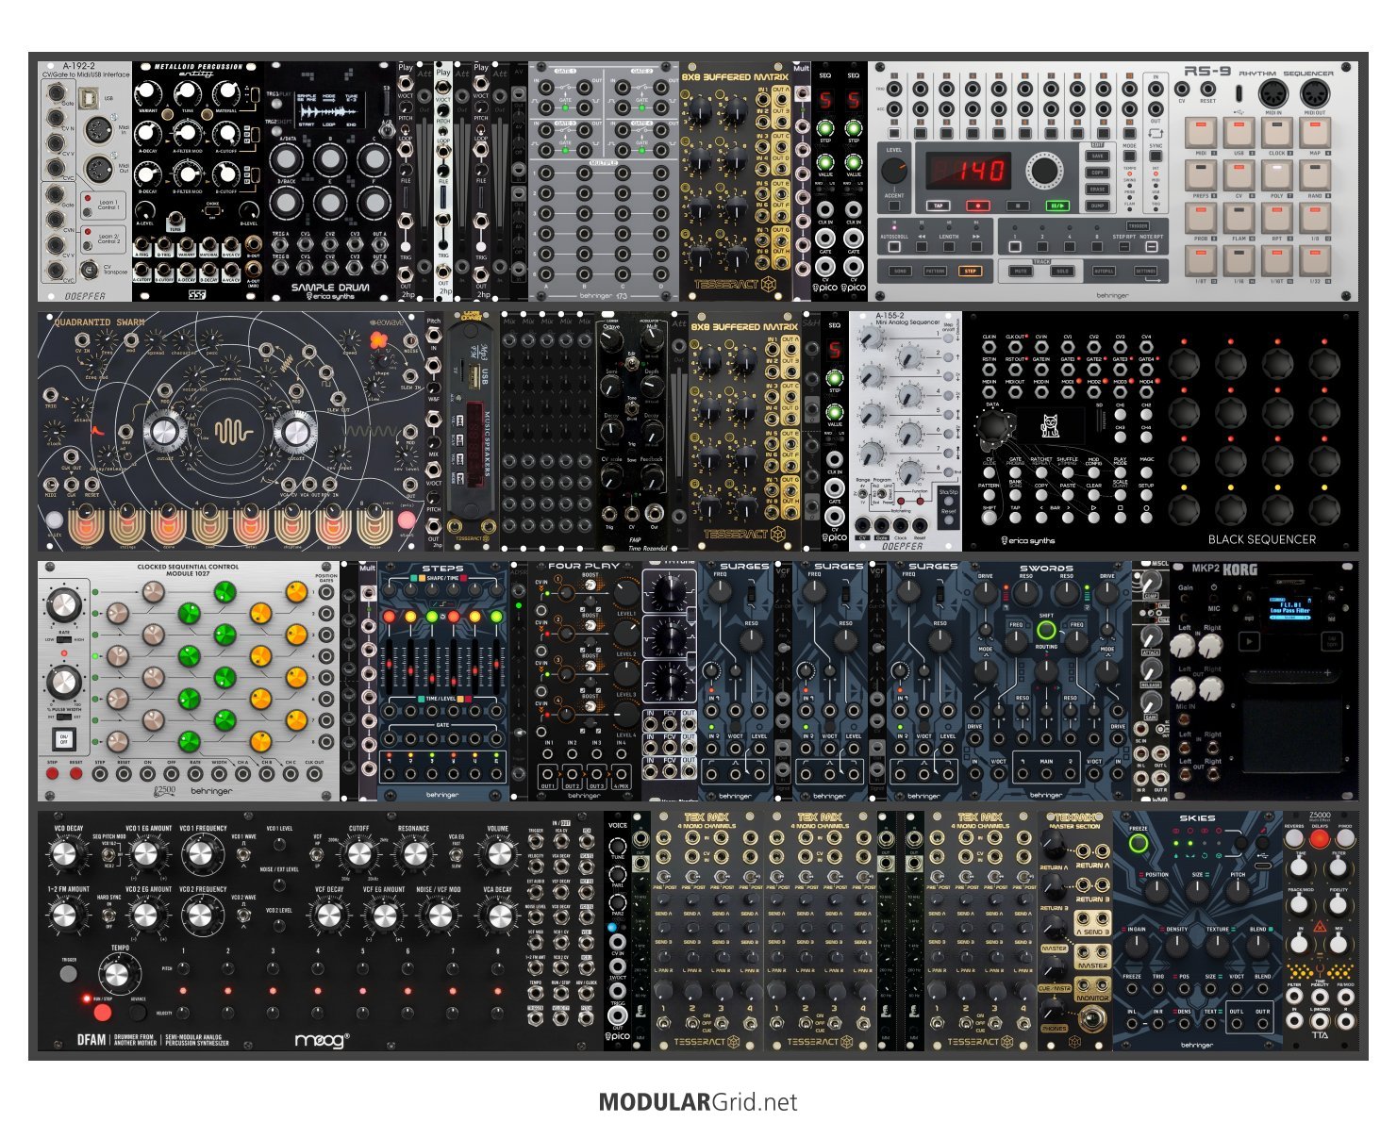Click leftmost fader on the STEPS module

(389, 665)
